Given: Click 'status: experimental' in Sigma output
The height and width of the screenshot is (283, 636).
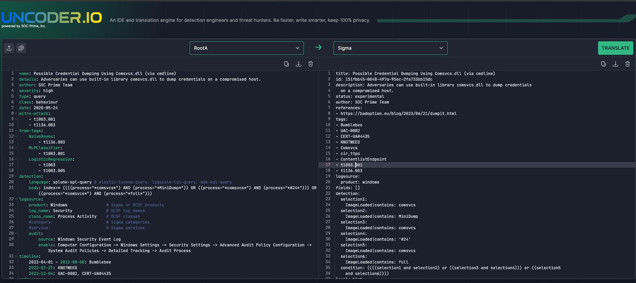Looking at the screenshot, I should (360, 96).
